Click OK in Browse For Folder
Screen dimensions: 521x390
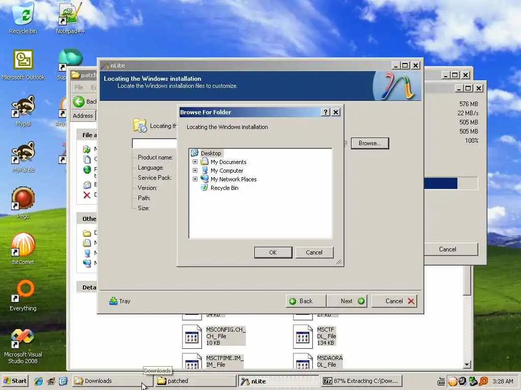coord(273,252)
